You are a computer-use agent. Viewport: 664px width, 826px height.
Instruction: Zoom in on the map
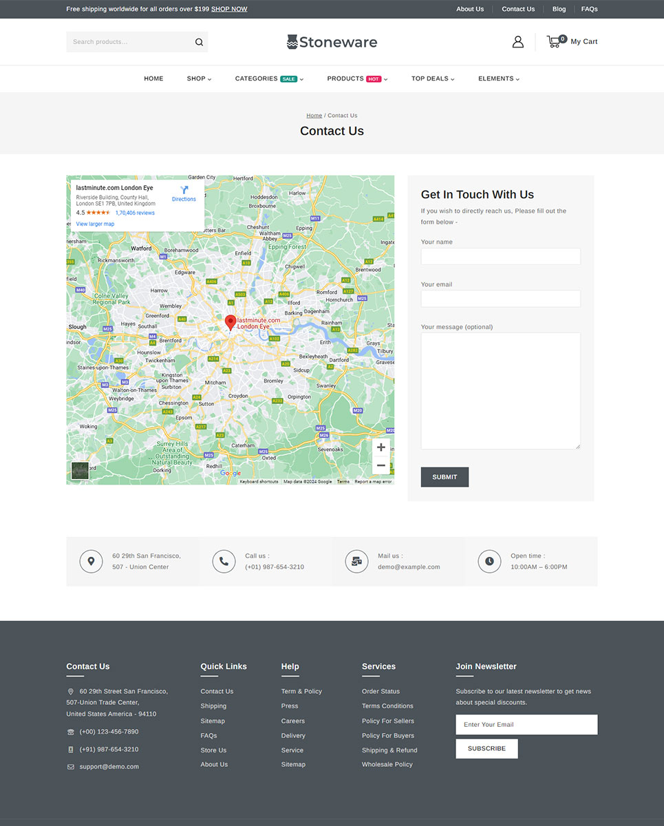[x=381, y=447]
